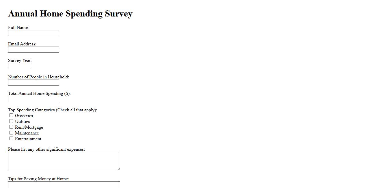Screen dimensions: 369x188
Task: Click the Total Annual Home Spending input box
Action: pyautogui.click(x=33, y=99)
